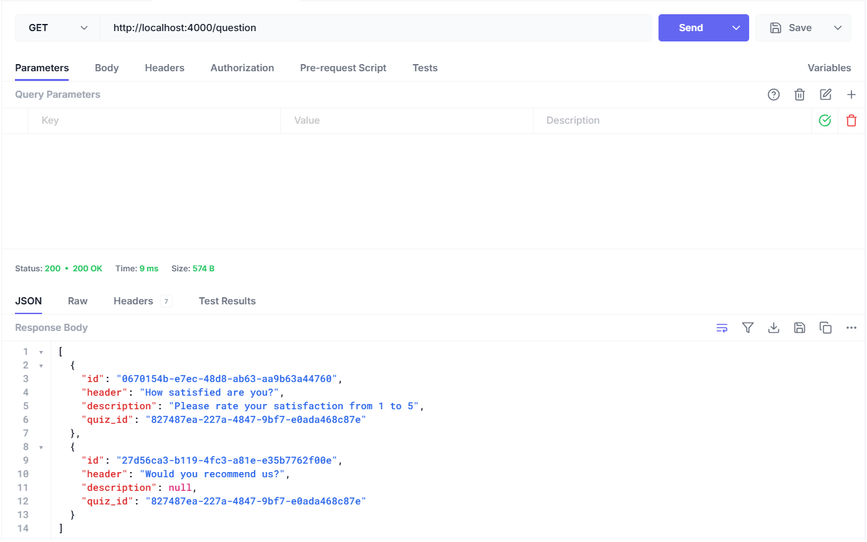Expand the Send button options arrow

click(x=736, y=28)
